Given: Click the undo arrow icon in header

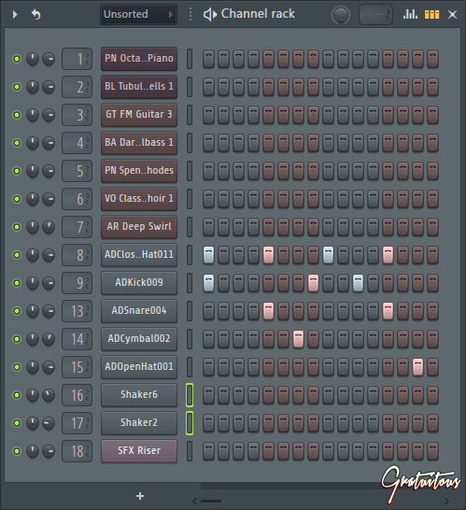Looking at the screenshot, I should 36,14.
